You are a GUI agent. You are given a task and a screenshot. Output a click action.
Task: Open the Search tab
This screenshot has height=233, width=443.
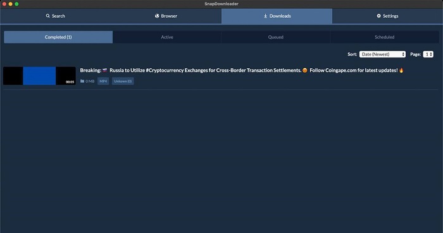pyautogui.click(x=56, y=16)
